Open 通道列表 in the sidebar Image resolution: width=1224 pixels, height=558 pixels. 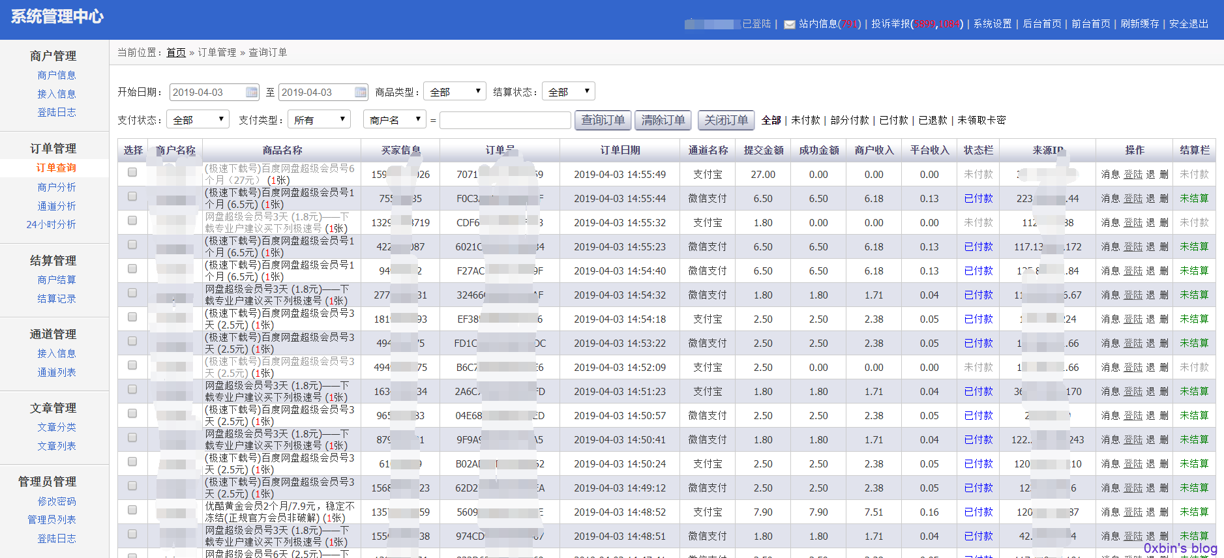(x=57, y=372)
